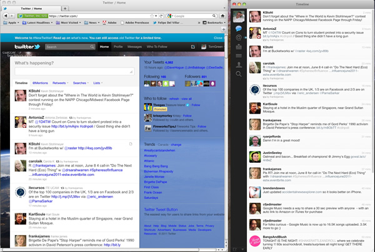Click Adobe bookmark icon in bookmarks bar
The image size is (375, 252).
(x=104, y=22)
